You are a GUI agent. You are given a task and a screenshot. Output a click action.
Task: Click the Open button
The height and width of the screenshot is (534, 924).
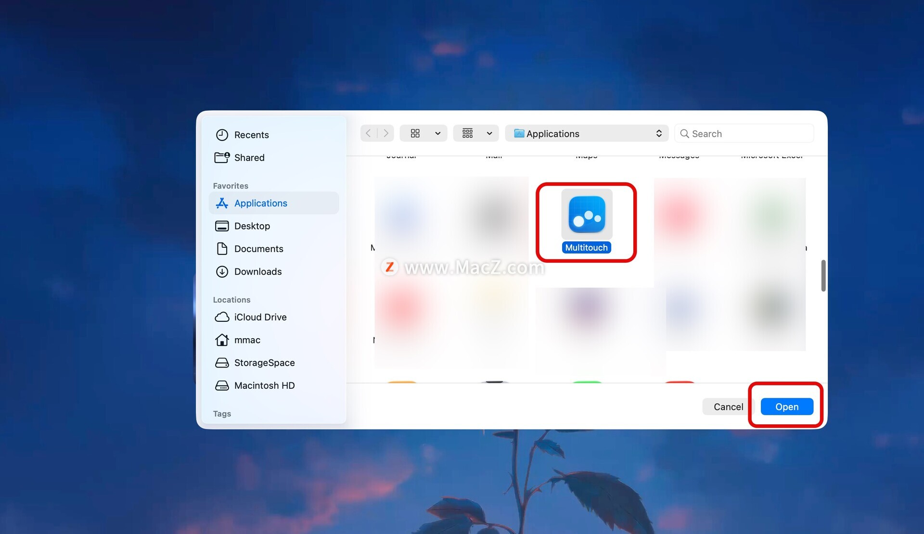point(787,407)
